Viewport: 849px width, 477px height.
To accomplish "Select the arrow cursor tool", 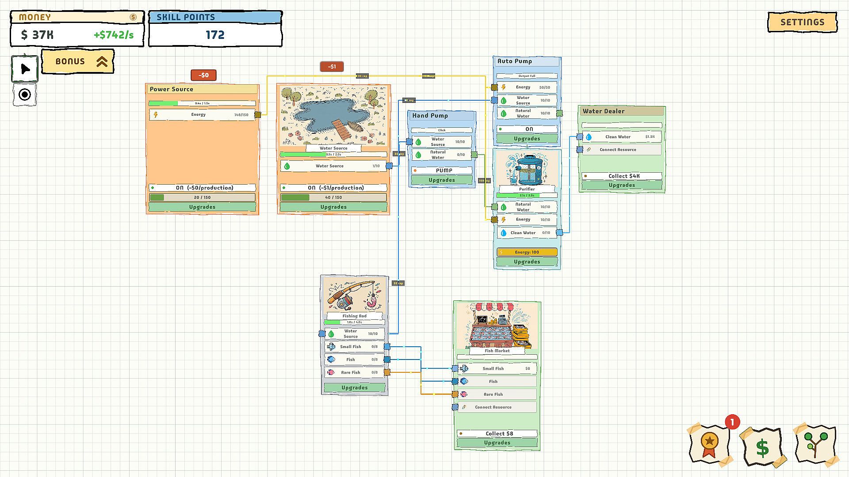I will (x=25, y=69).
